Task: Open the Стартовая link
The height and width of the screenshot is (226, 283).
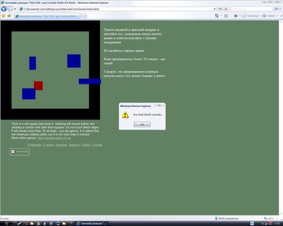Action: pos(34,145)
